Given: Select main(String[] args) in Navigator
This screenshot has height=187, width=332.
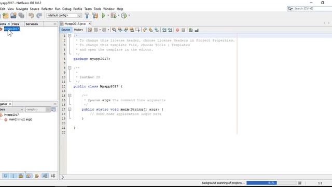Looking at the screenshot, I should [20, 119].
